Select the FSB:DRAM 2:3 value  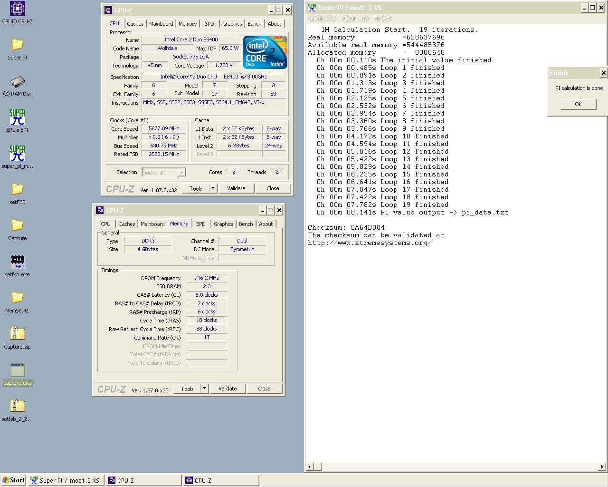click(x=207, y=287)
